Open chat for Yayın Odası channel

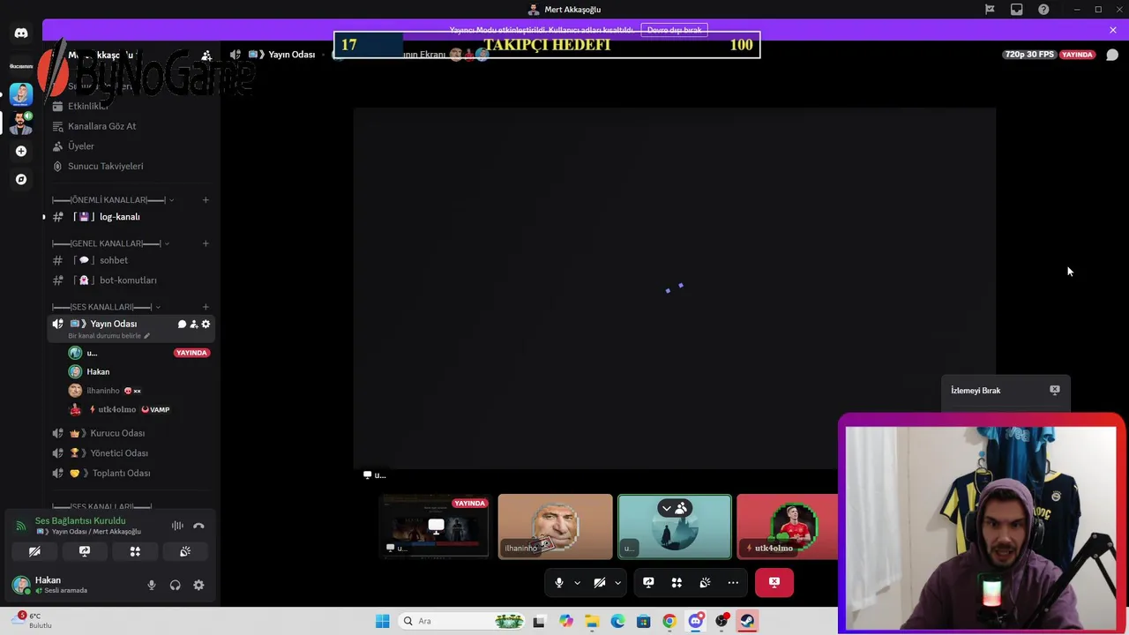pos(182,325)
